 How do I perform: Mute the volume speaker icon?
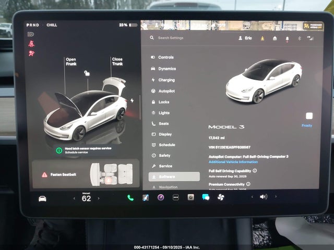tap(264, 197)
